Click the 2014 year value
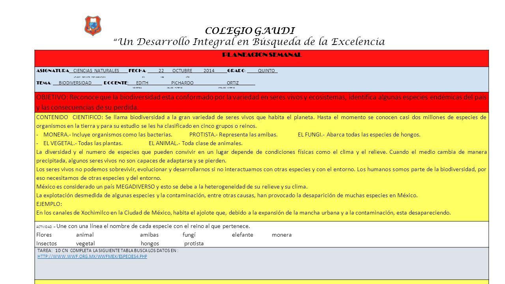Image resolution: width=505 pixels, height=284 pixels. tap(209, 71)
